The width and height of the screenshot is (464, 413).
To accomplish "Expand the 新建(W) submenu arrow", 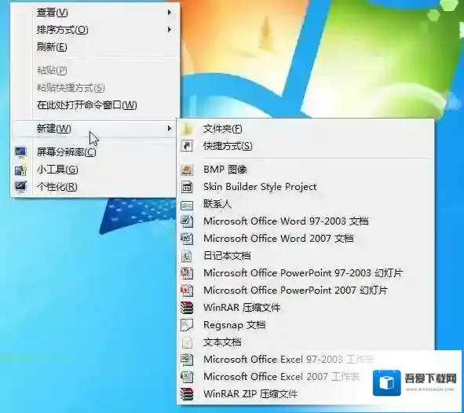I will point(170,129).
